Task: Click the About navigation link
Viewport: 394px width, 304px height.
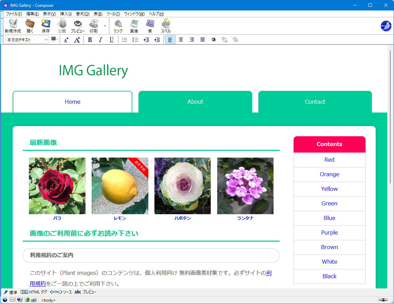Action: (x=195, y=102)
